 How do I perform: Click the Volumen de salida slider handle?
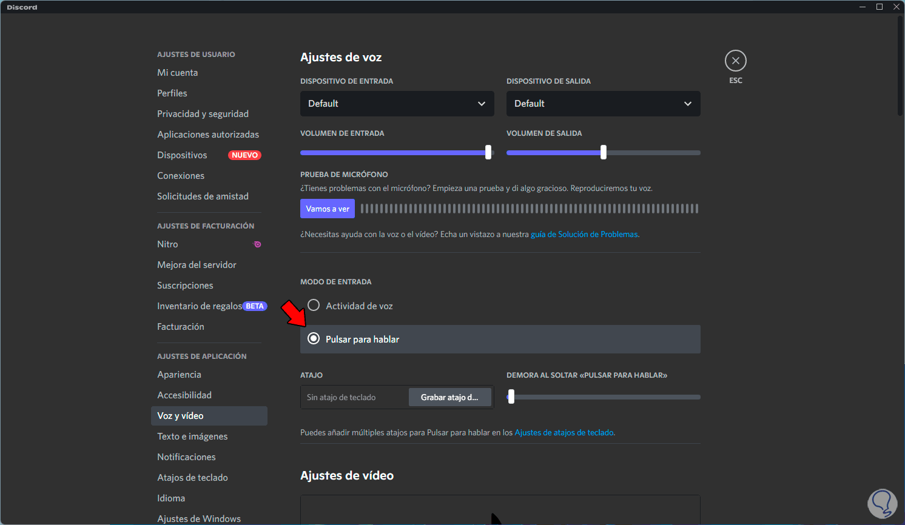tap(604, 153)
